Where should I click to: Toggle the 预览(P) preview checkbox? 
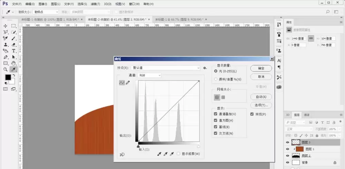point(252,114)
